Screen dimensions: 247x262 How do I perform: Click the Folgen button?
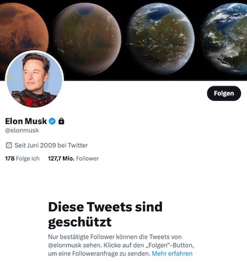(224, 94)
